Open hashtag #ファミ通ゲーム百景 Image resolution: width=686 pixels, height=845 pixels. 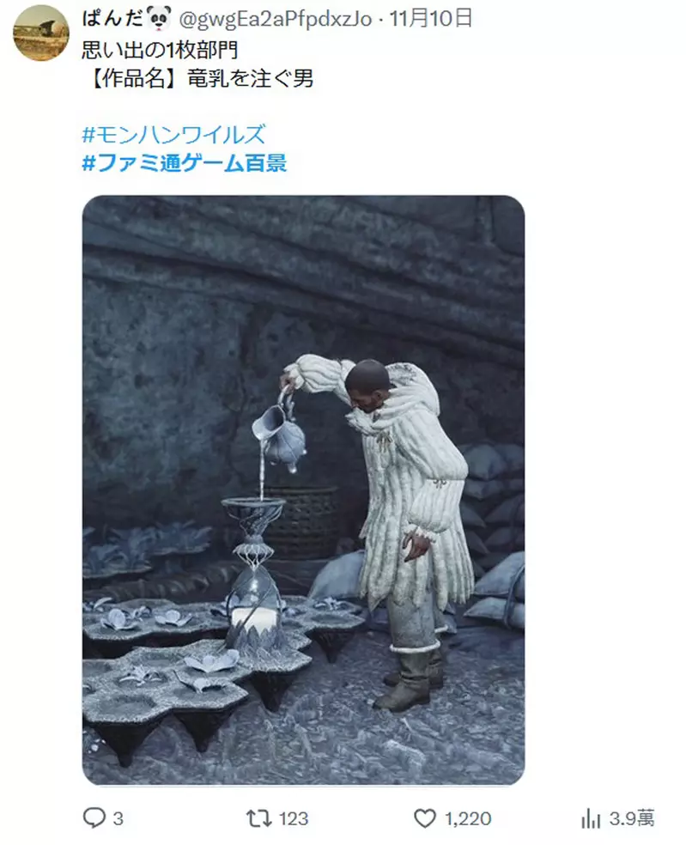click(185, 162)
